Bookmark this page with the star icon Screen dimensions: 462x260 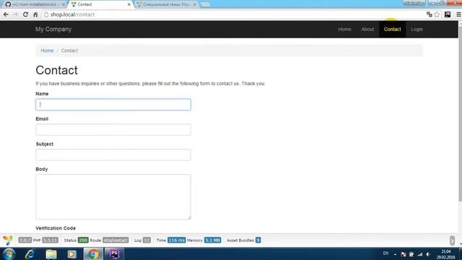(437, 14)
